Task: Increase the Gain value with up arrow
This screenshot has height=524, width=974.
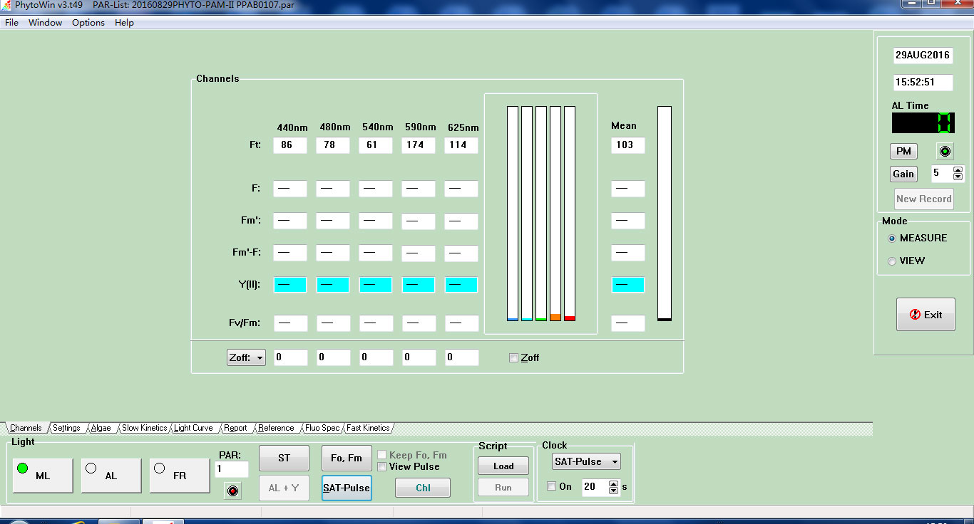Action: point(958,170)
